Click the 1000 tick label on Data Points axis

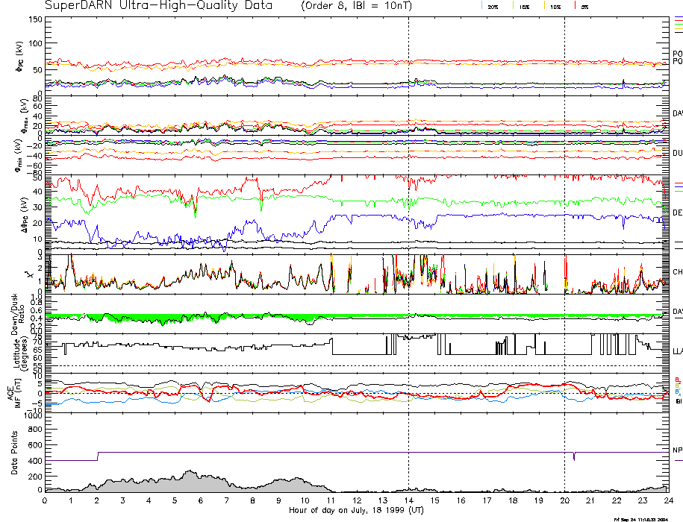tap(30, 417)
